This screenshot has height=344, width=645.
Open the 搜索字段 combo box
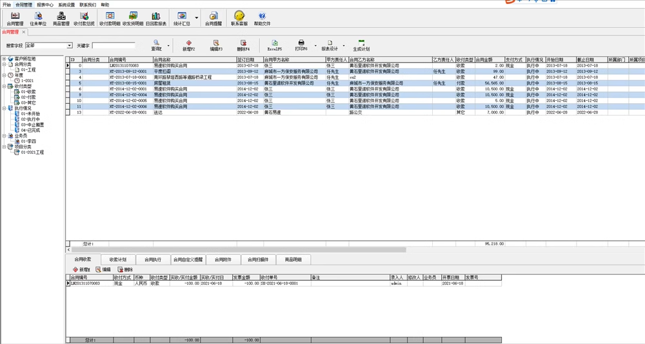[x=48, y=45]
